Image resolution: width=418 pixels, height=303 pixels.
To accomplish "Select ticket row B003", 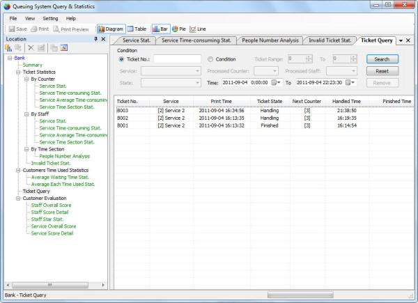I will 265,111.
